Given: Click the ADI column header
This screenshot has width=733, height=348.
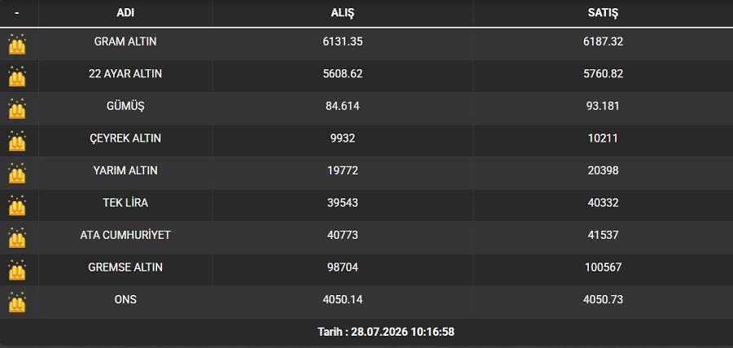Looking at the screenshot, I should [125, 13].
